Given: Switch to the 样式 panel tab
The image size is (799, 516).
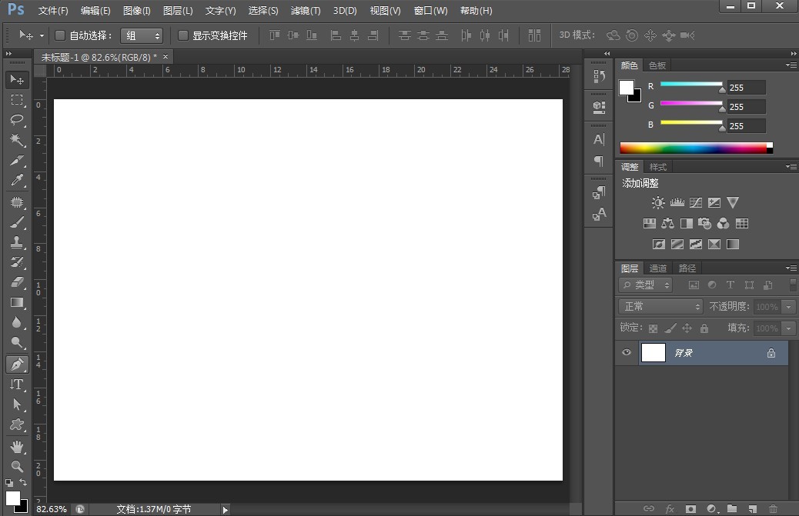Looking at the screenshot, I should 658,167.
